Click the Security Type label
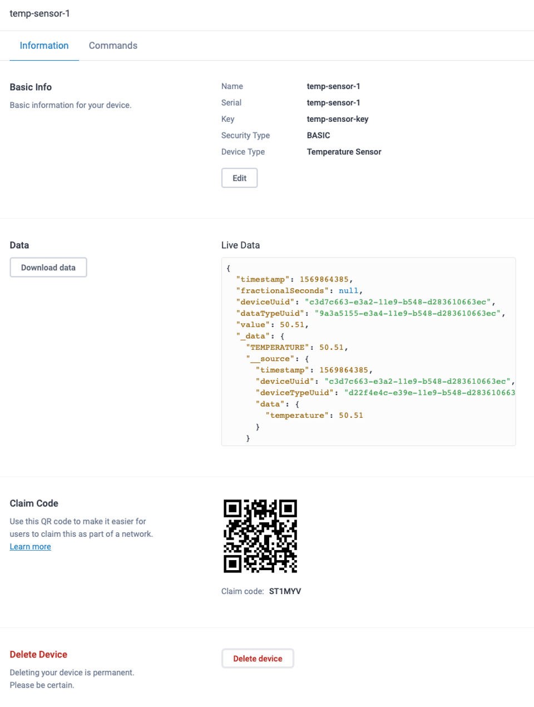Image resolution: width=534 pixels, height=707 pixels. click(x=245, y=135)
